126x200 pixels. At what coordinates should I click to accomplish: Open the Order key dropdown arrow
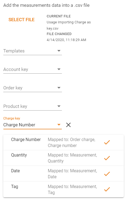click(x=59, y=88)
